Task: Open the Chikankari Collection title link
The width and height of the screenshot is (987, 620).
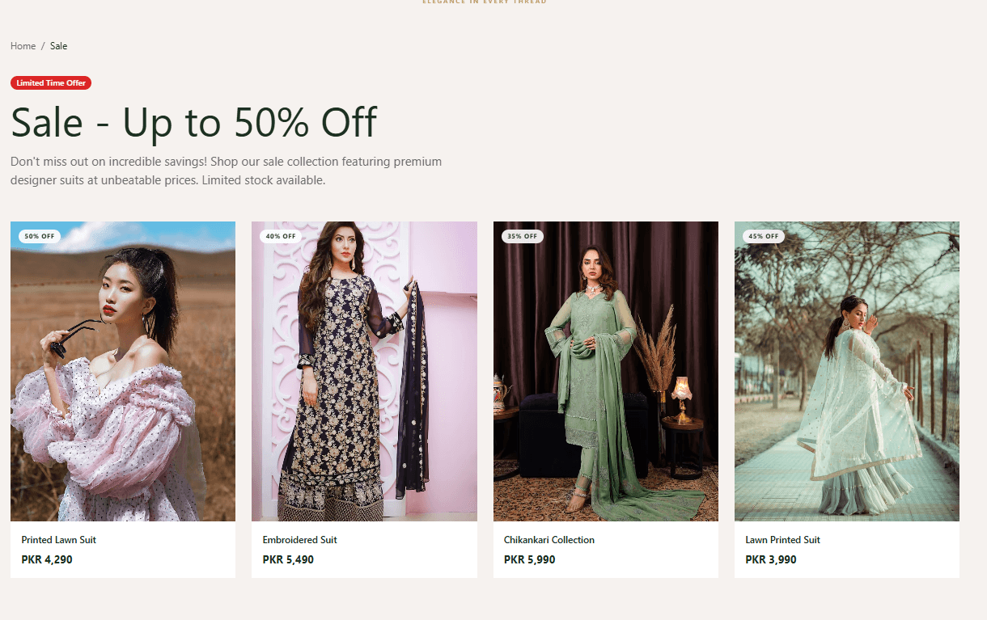Action: [x=549, y=540]
